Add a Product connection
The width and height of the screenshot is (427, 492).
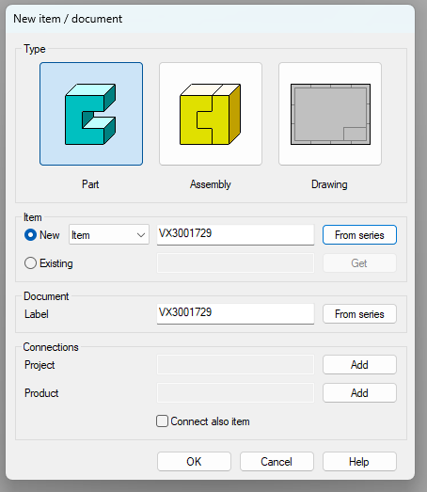coord(359,393)
